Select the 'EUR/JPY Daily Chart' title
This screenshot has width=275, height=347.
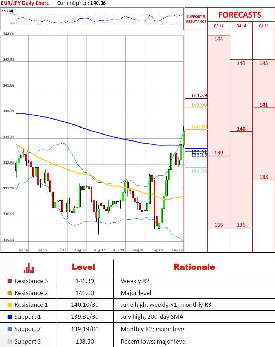click(x=25, y=3)
